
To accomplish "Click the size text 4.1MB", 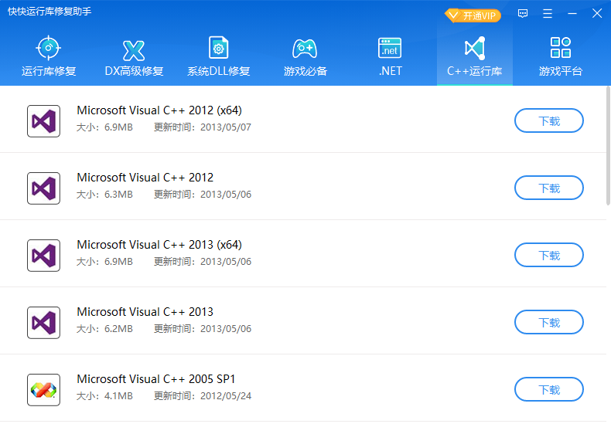I will (118, 396).
